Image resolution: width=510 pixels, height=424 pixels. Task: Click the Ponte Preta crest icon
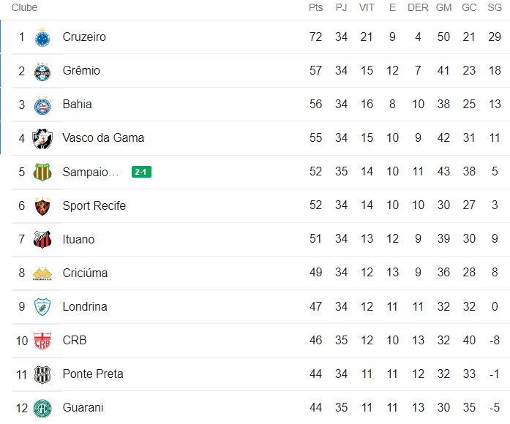click(x=42, y=374)
